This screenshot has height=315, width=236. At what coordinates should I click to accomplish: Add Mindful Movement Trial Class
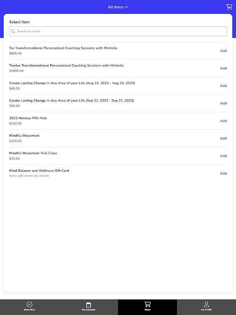(223, 156)
